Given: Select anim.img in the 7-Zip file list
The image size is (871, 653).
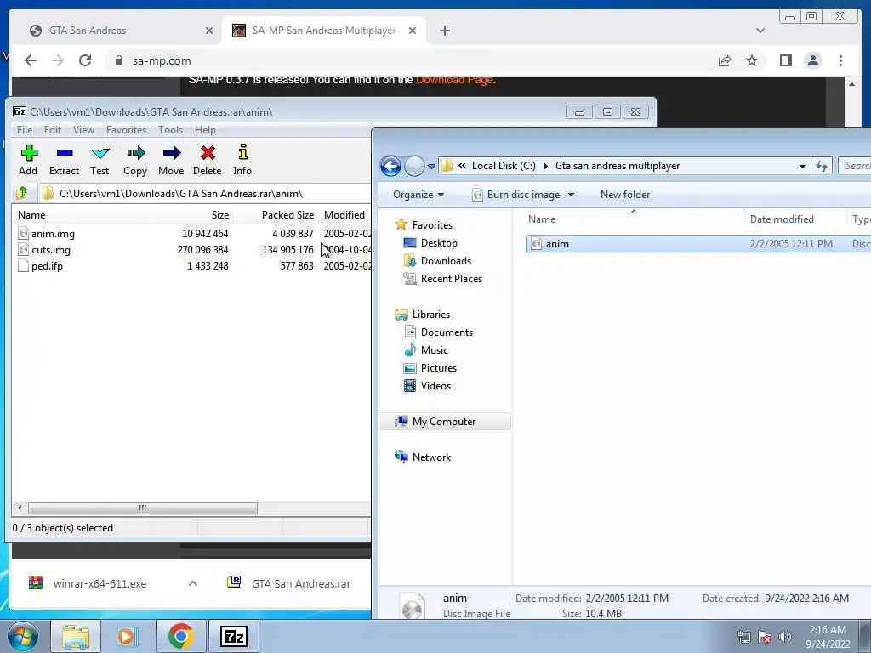Looking at the screenshot, I should point(53,234).
